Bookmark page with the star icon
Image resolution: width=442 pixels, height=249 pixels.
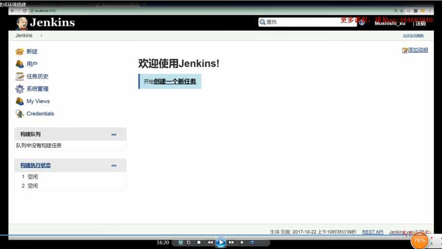pyautogui.click(x=401, y=11)
